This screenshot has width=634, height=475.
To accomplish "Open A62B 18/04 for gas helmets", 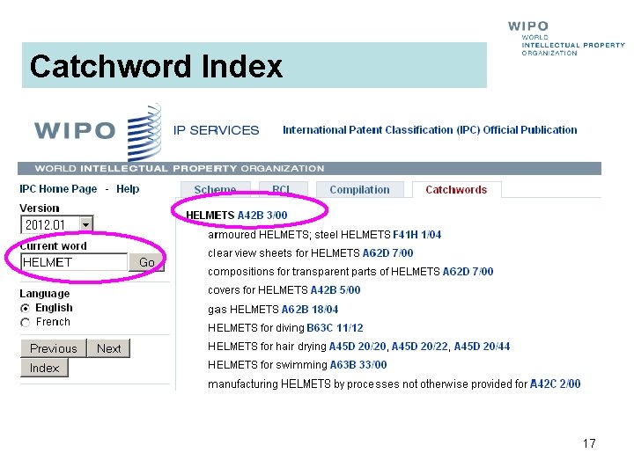I will [x=310, y=310].
